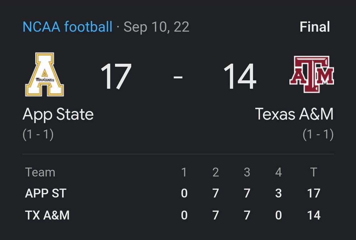Open the Texas A&M team name
This screenshot has height=240, width=356.
pos(294,114)
